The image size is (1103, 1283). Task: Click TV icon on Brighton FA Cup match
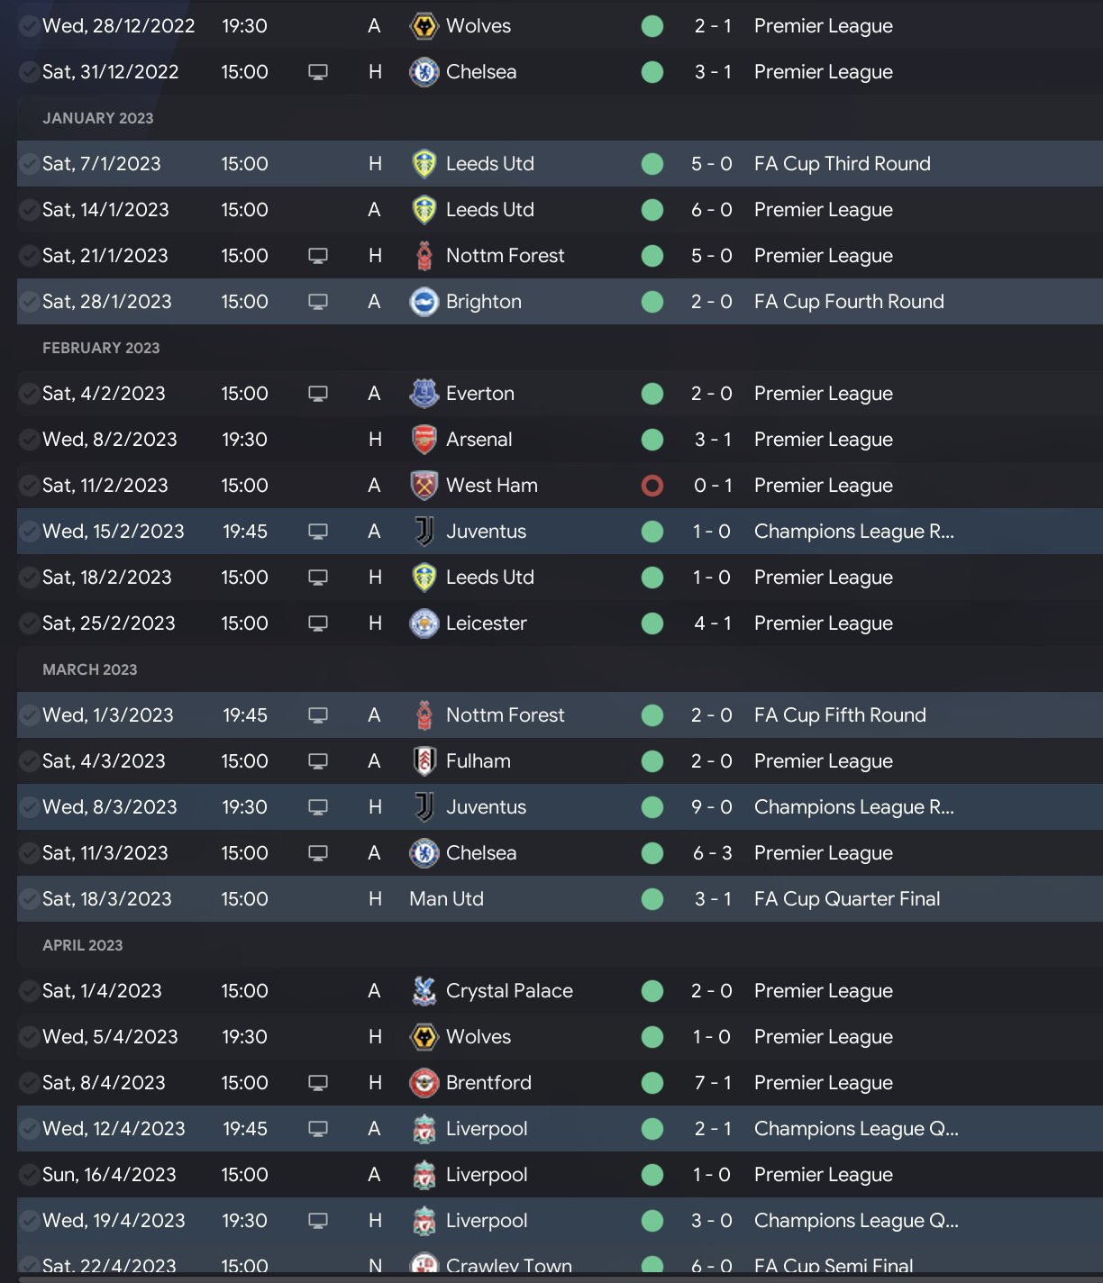[317, 302]
